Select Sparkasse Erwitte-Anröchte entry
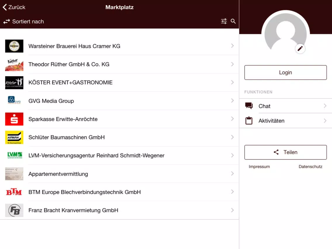The image size is (332, 249). (120, 119)
